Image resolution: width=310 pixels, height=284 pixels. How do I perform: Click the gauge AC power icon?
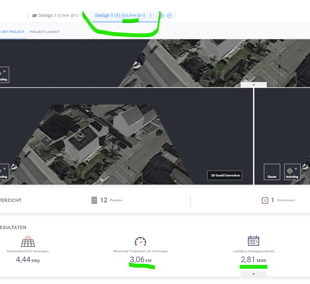tap(140, 241)
